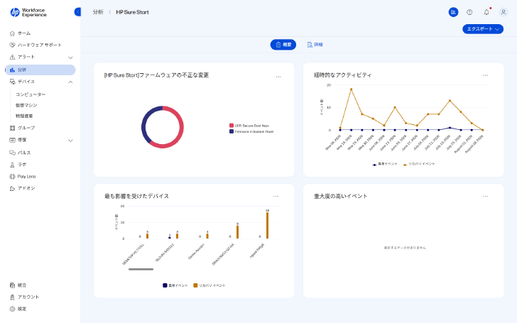Collapse the sidebar with the blue arrow button
This screenshot has height=323, width=517.
tap(77, 12)
